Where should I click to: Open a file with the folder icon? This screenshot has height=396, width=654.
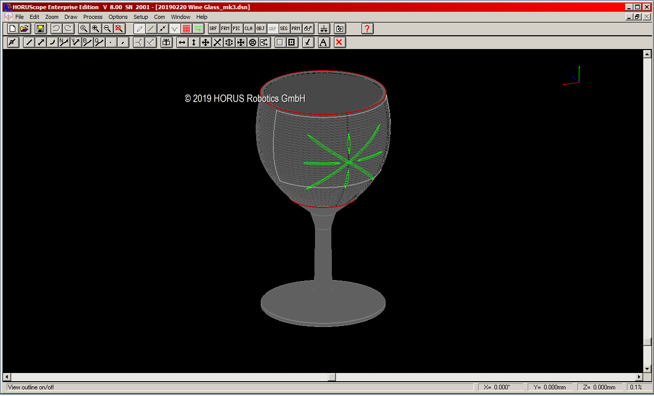(x=25, y=29)
